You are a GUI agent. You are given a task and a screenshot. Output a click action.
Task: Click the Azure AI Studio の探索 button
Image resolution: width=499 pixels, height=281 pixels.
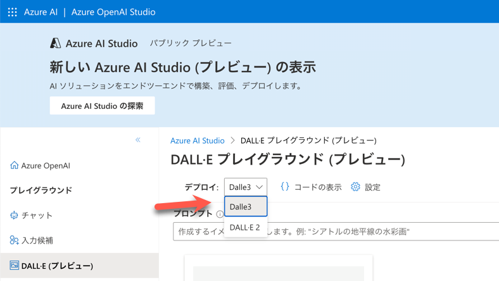pyautogui.click(x=102, y=106)
